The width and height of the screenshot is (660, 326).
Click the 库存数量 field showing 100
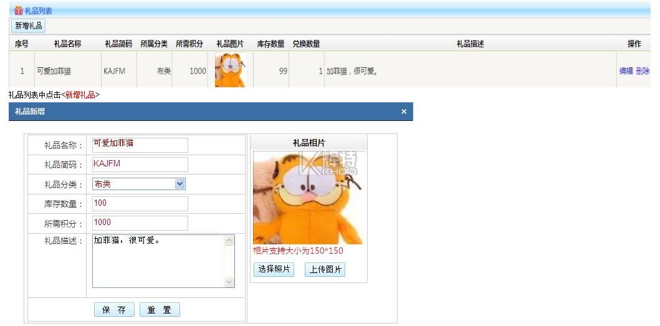[x=140, y=204]
